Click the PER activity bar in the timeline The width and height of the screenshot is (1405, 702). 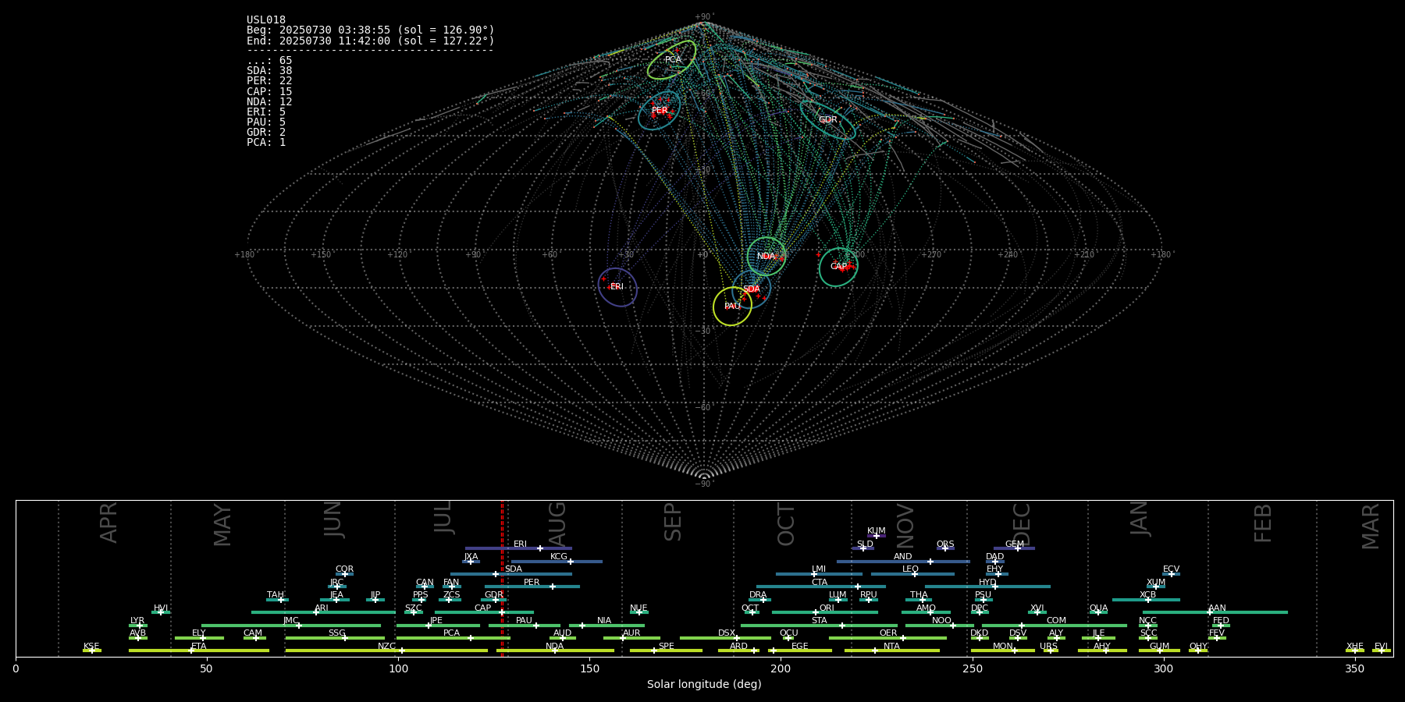coord(532,587)
